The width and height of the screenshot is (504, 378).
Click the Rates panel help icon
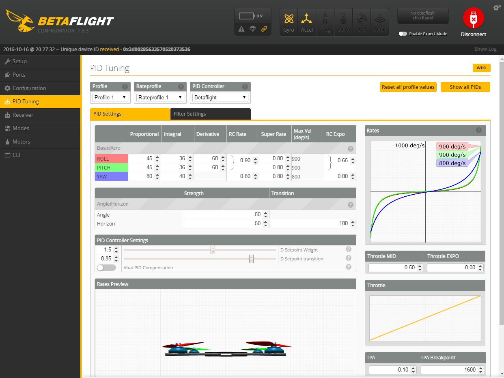(x=479, y=130)
